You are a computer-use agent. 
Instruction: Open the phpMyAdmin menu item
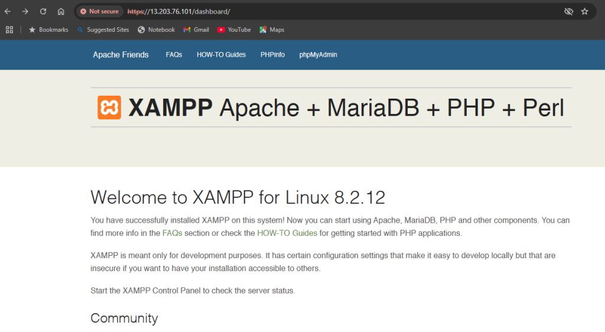(318, 55)
